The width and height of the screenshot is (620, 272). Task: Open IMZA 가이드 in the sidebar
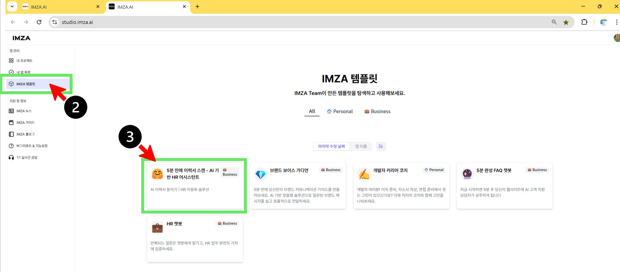click(x=25, y=123)
